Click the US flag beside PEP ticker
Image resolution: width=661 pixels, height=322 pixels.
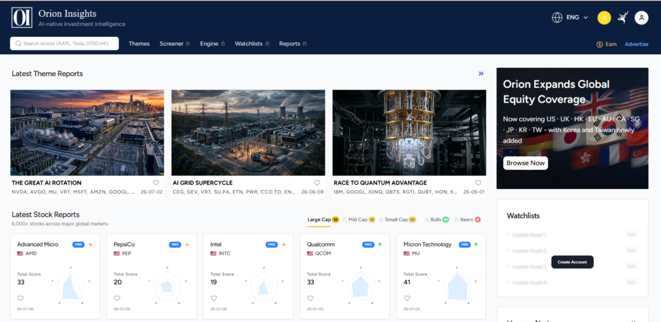(x=117, y=254)
